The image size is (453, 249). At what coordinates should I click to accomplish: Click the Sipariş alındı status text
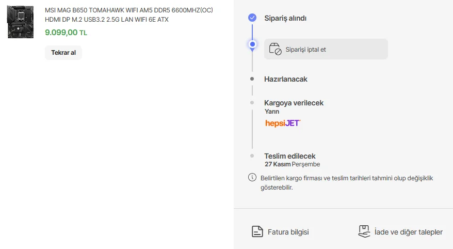click(x=285, y=18)
